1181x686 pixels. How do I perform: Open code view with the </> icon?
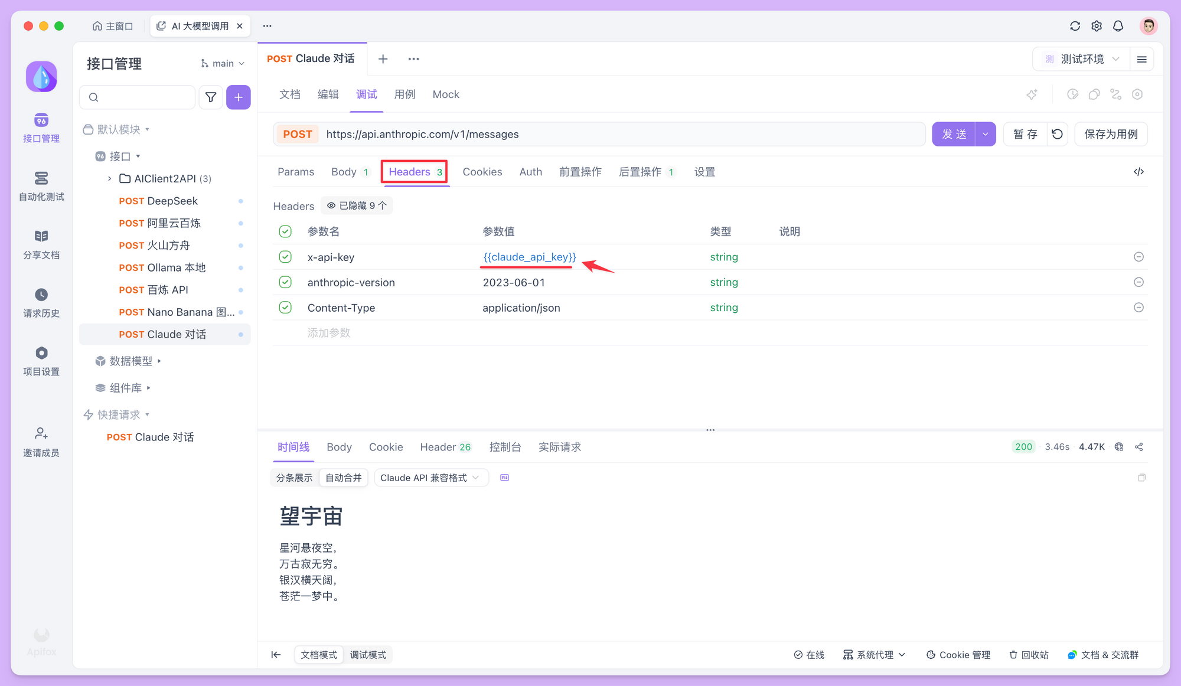[x=1139, y=171]
